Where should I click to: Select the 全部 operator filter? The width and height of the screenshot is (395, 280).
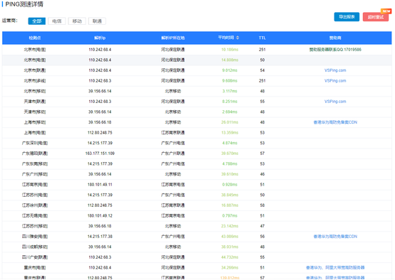click(37, 21)
